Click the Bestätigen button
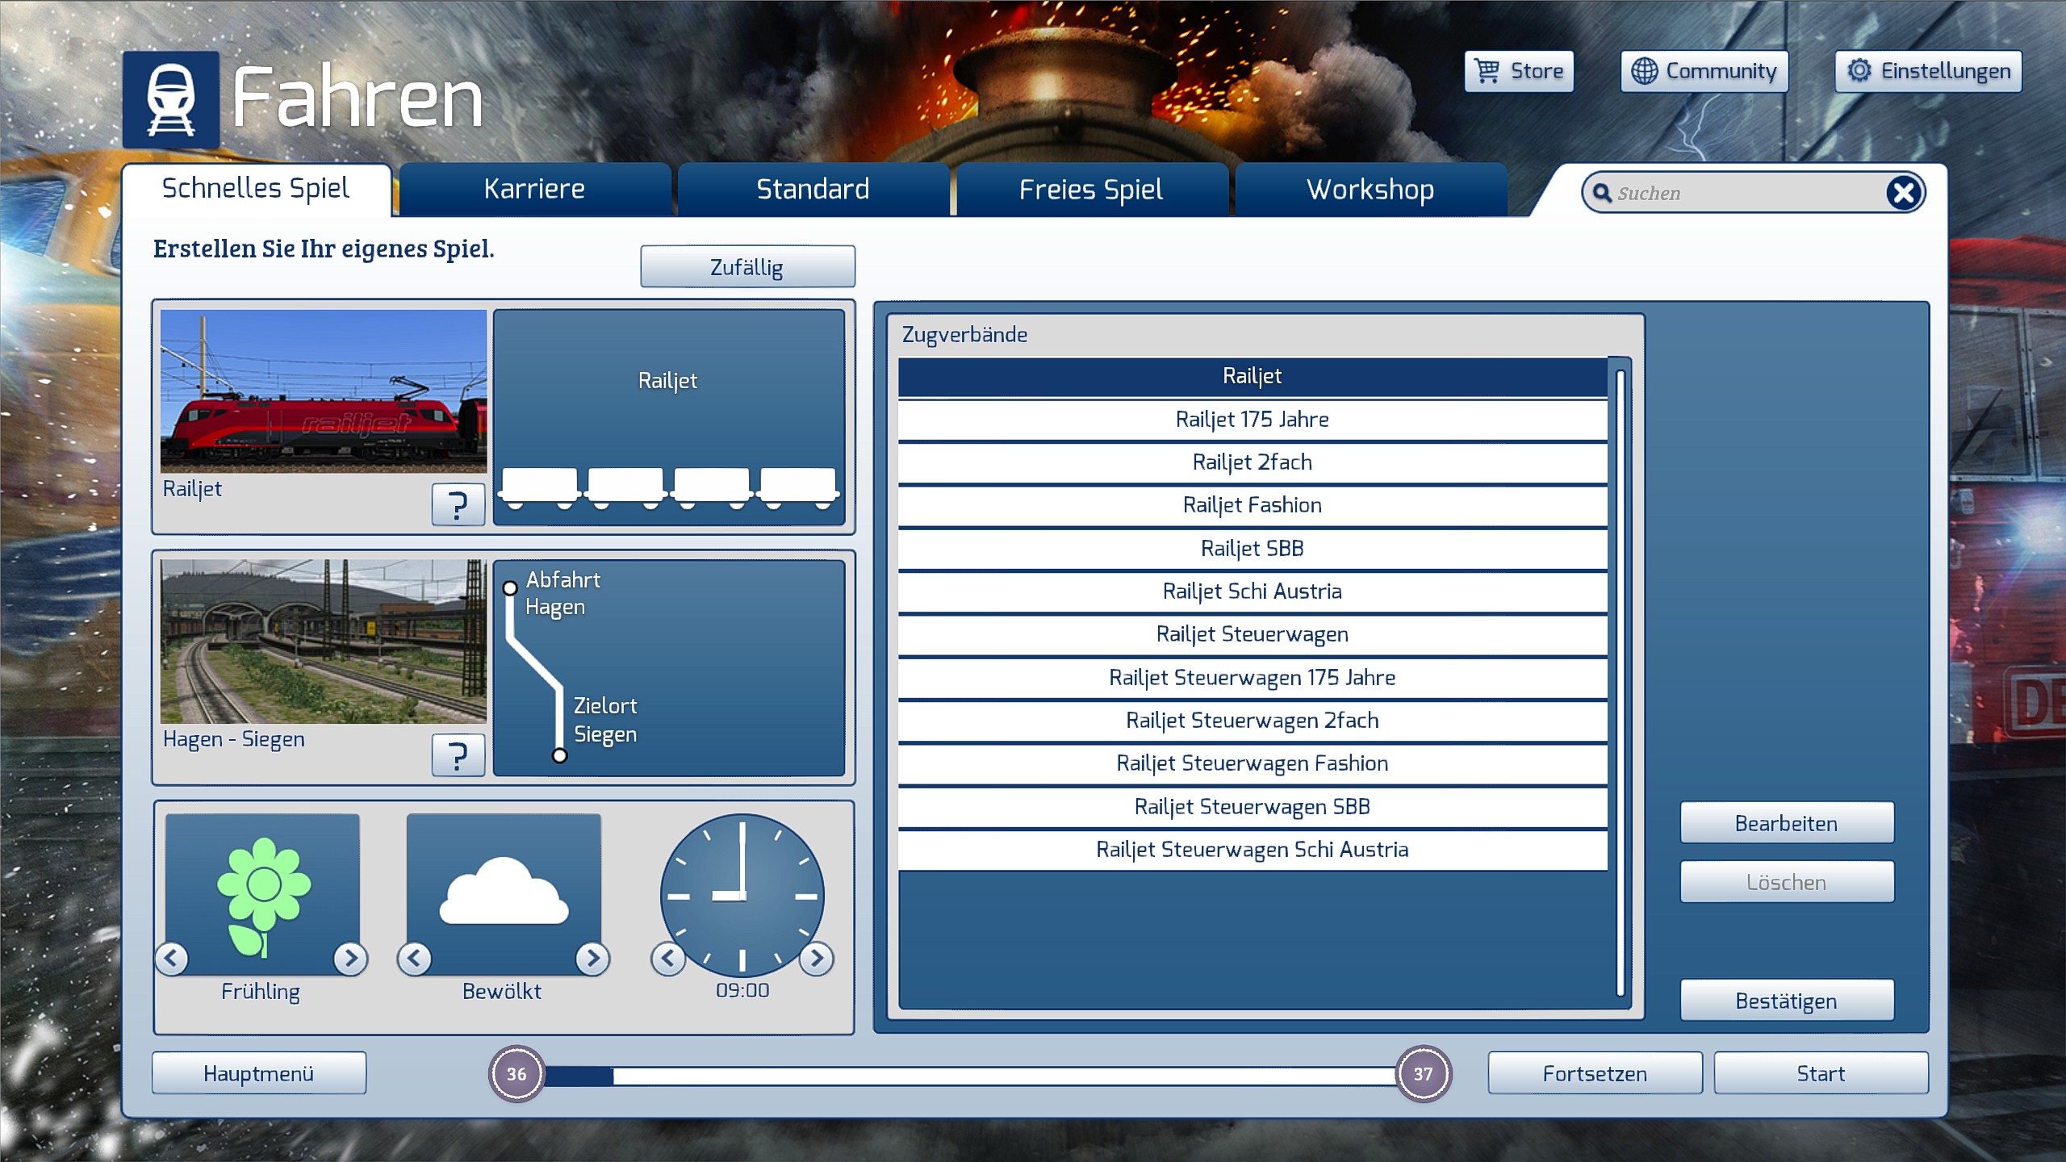Viewport: 2066px width, 1162px height. tap(1786, 1001)
